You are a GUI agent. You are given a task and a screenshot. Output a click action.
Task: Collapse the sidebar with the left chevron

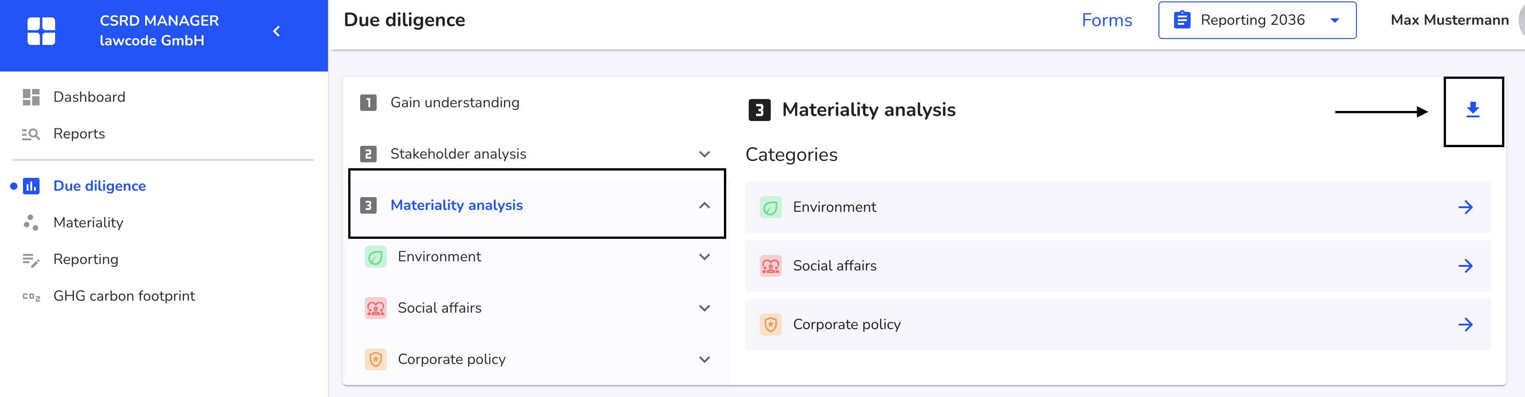277,31
